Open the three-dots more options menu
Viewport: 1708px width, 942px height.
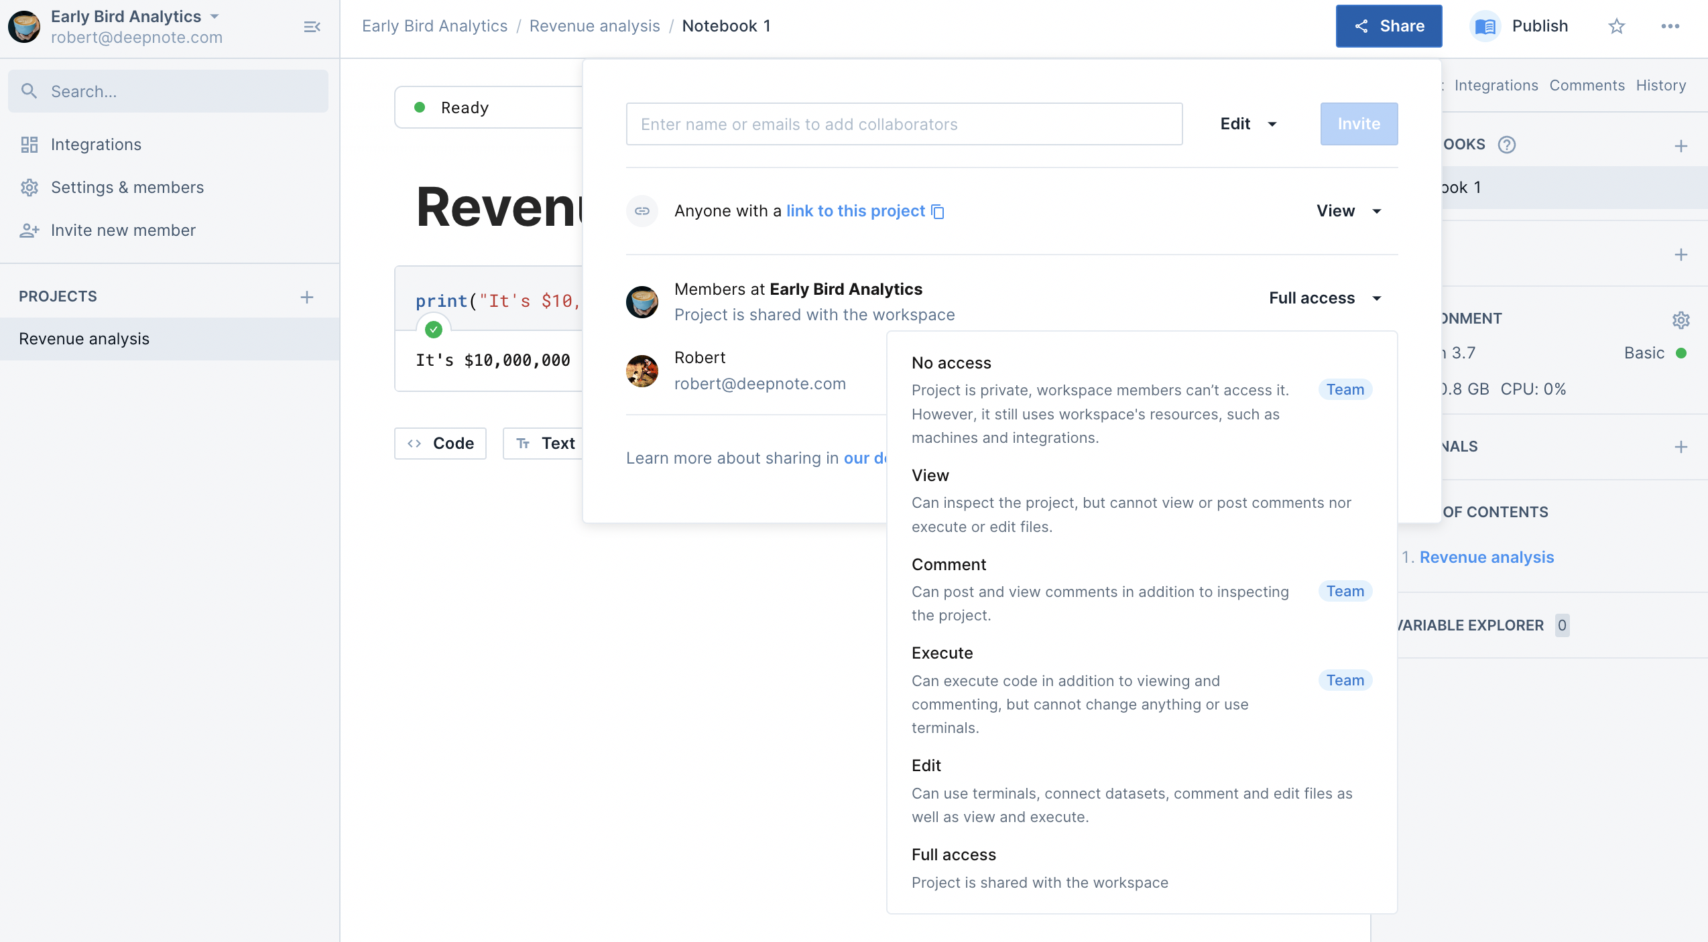[1670, 26]
